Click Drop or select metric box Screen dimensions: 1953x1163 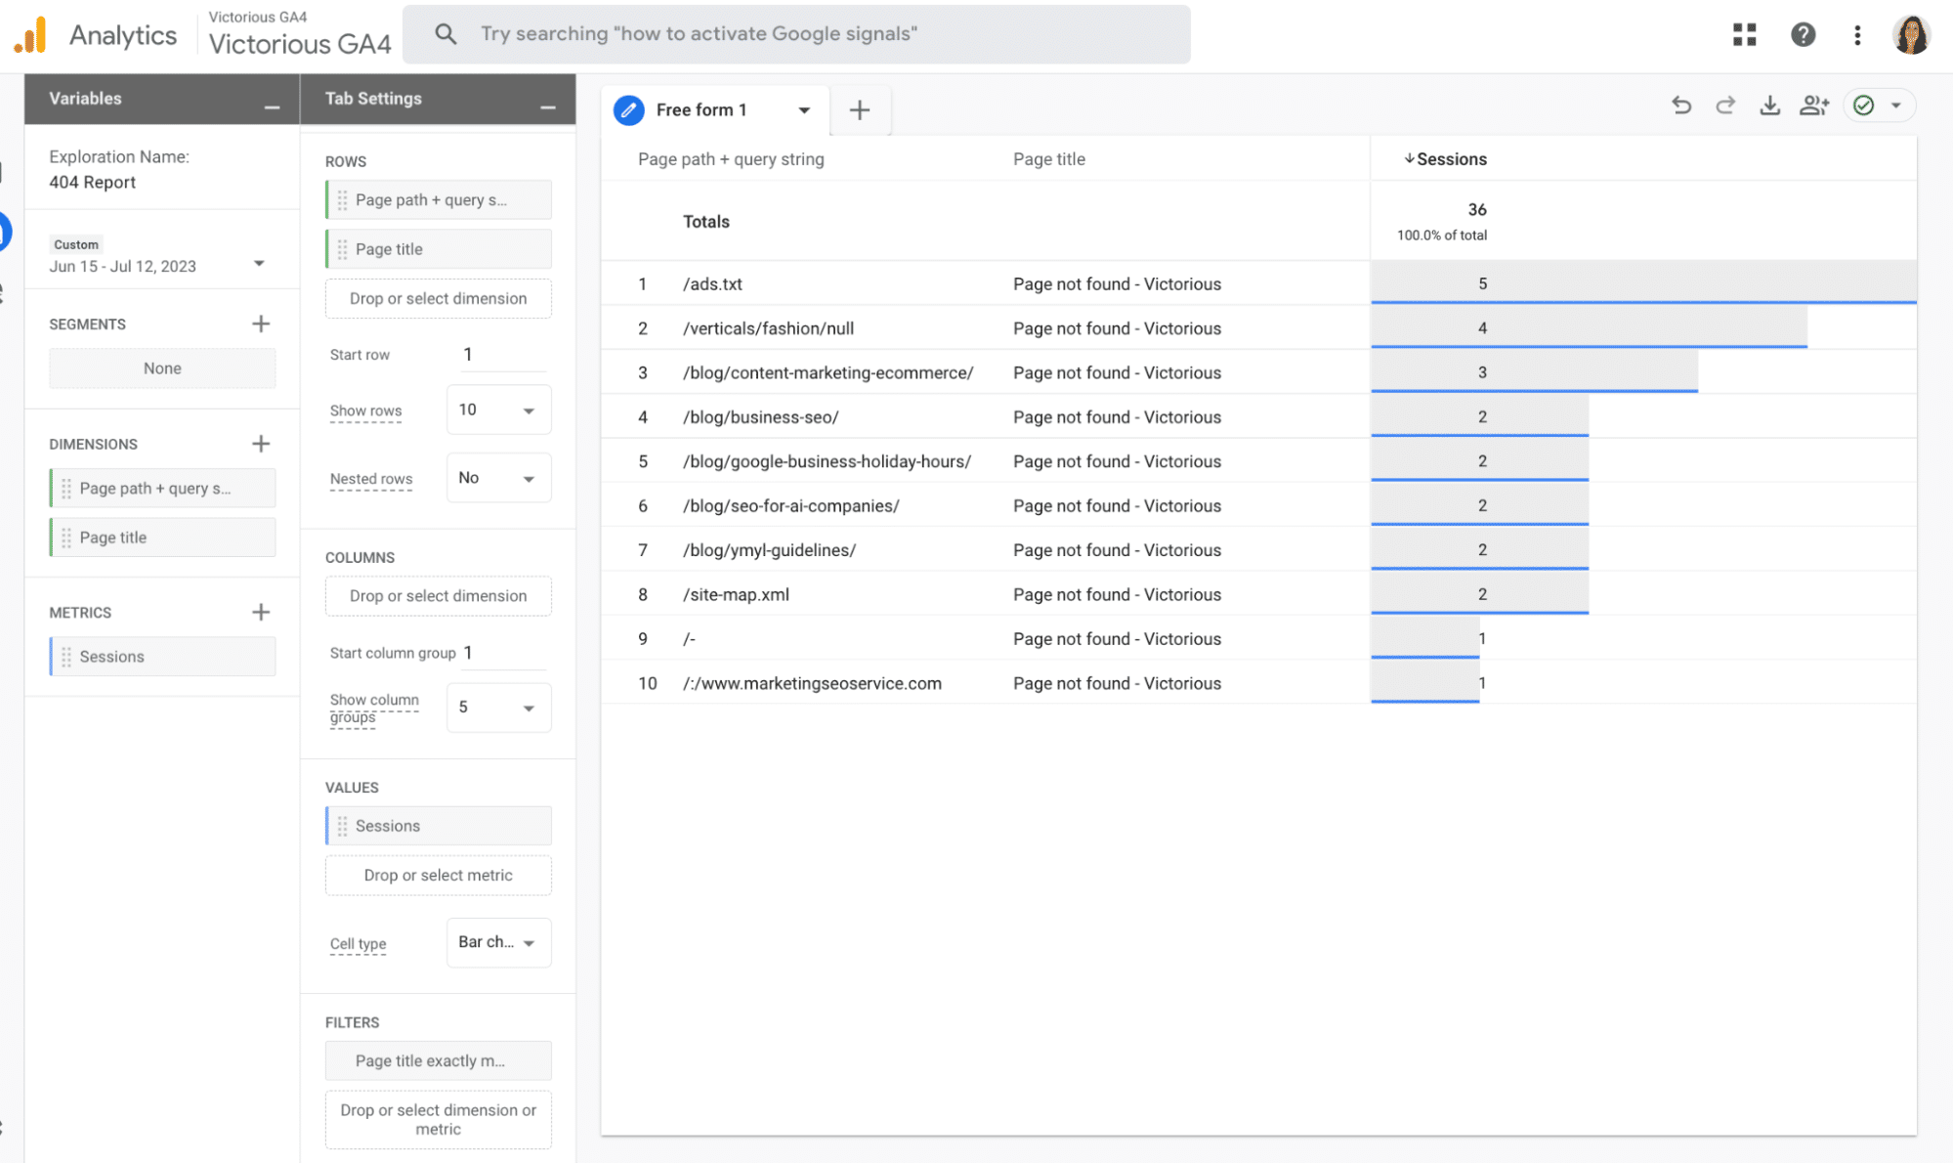coord(439,876)
